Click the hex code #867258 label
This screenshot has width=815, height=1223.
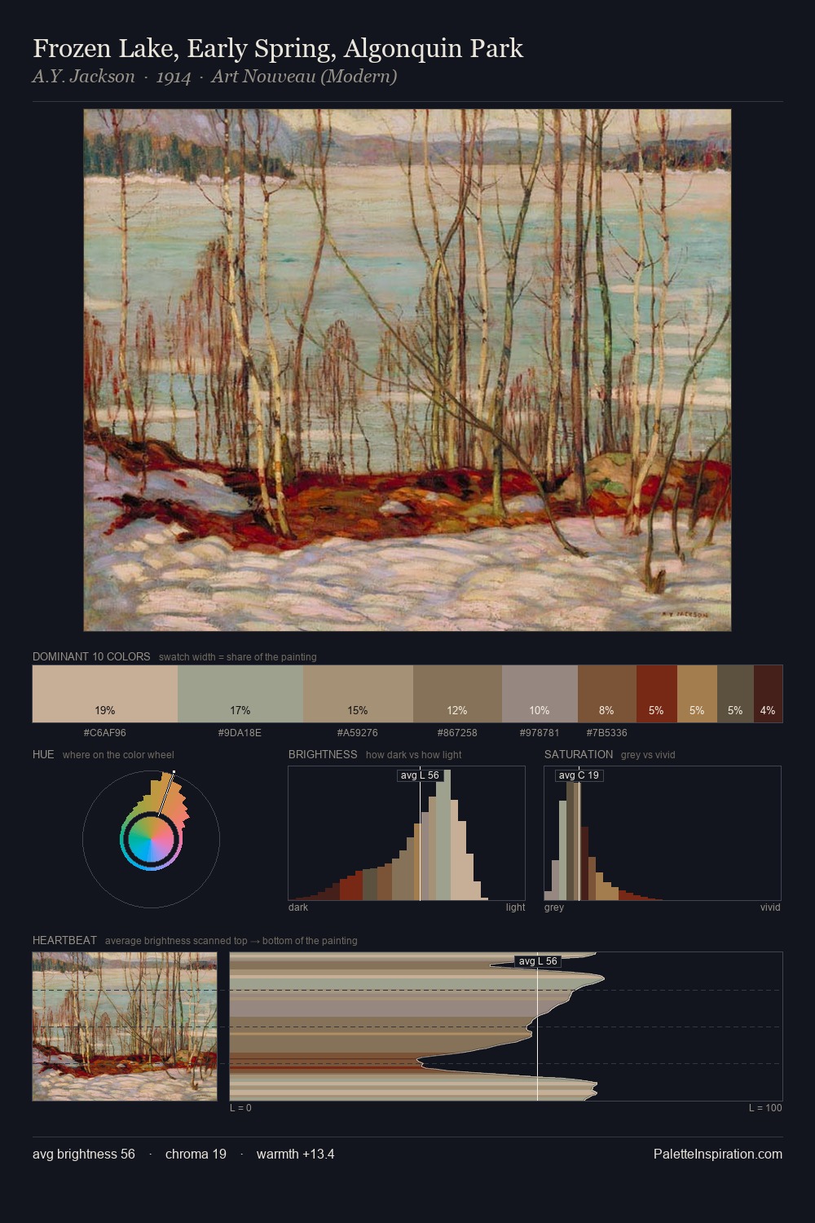pyautogui.click(x=457, y=732)
